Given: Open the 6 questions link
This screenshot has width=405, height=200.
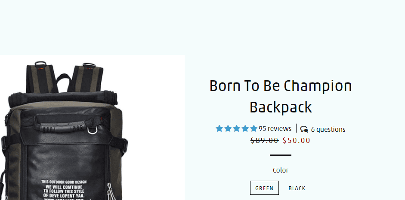Looking at the screenshot, I should (x=328, y=129).
